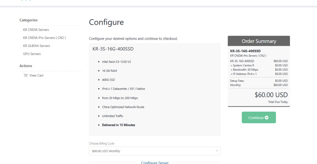Click the arrow icon inside the Continue button
317x164 pixels.
click(x=267, y=118)
